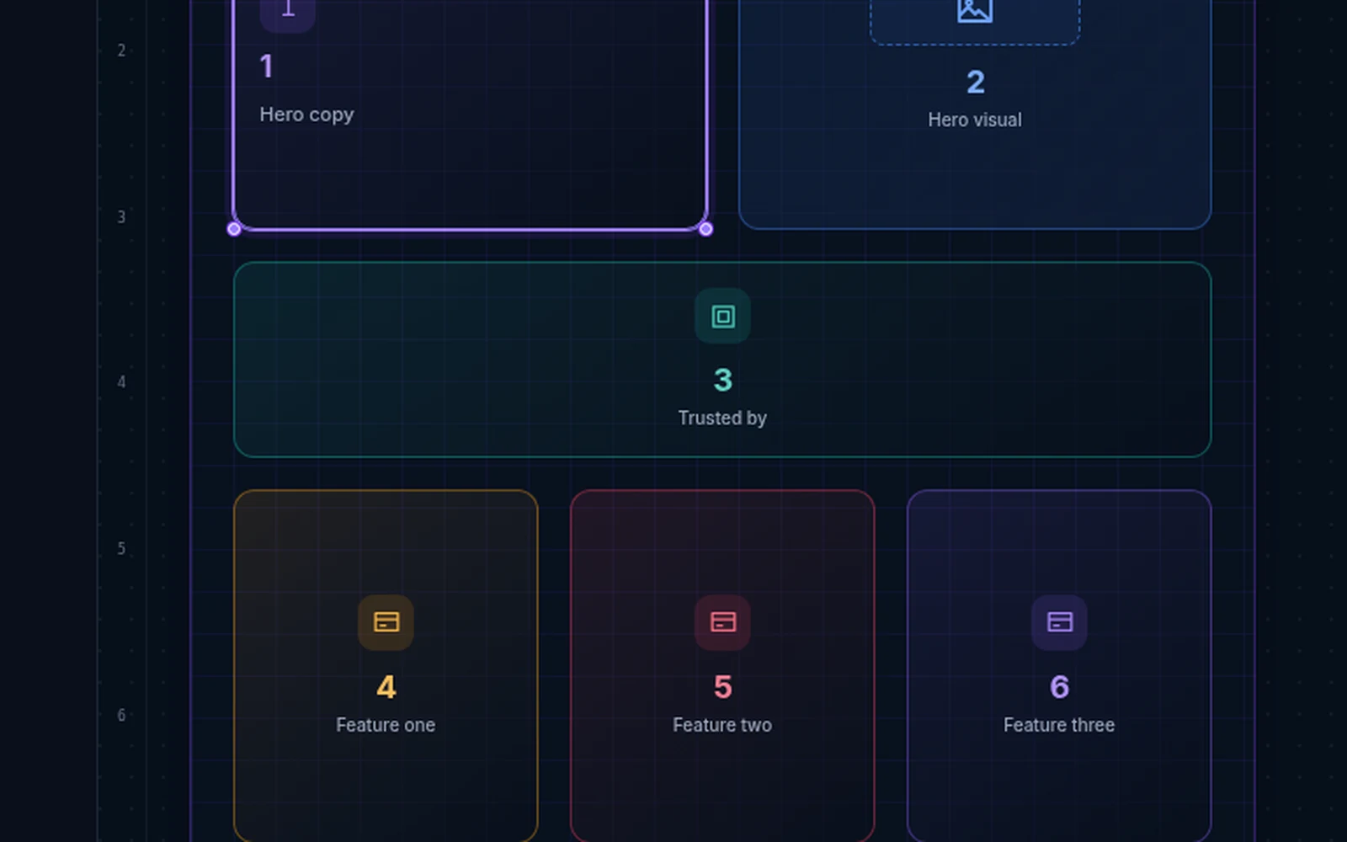
Task: Click the text icon in Hero copy card
Action: coord(288,9)
